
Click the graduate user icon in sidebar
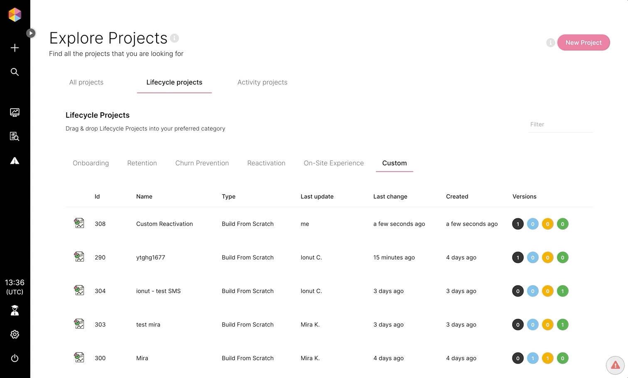click(x=15, y=310)
